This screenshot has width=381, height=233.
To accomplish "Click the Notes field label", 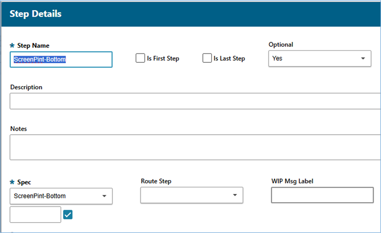I will [18, 129].
